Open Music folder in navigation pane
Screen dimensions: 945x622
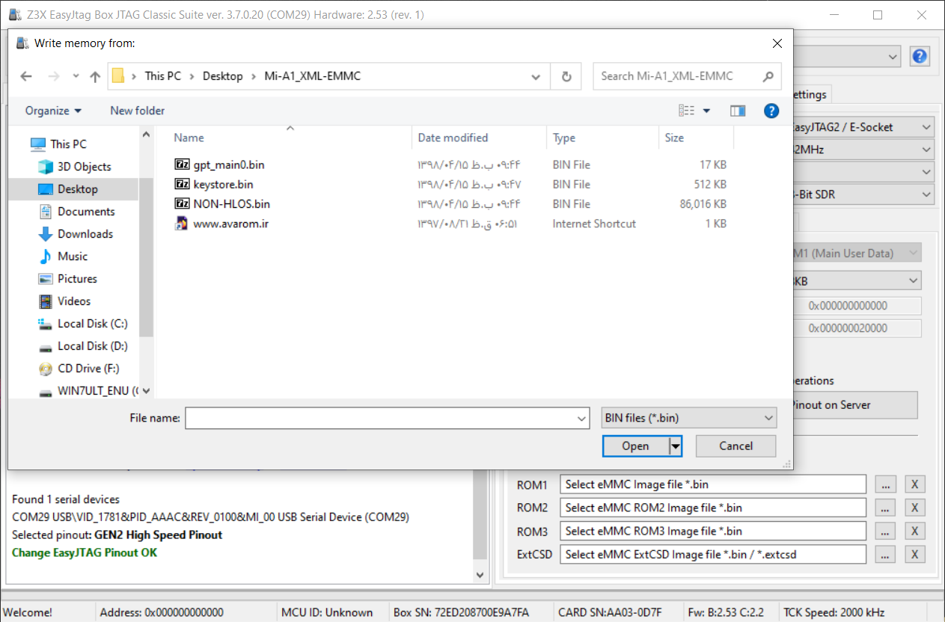click(x=73, y=256)
